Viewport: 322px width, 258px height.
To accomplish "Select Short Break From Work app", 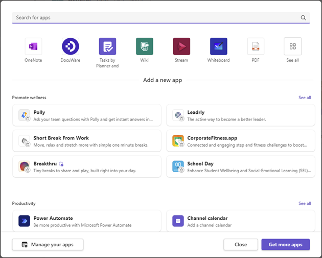I will pos(87,141).
